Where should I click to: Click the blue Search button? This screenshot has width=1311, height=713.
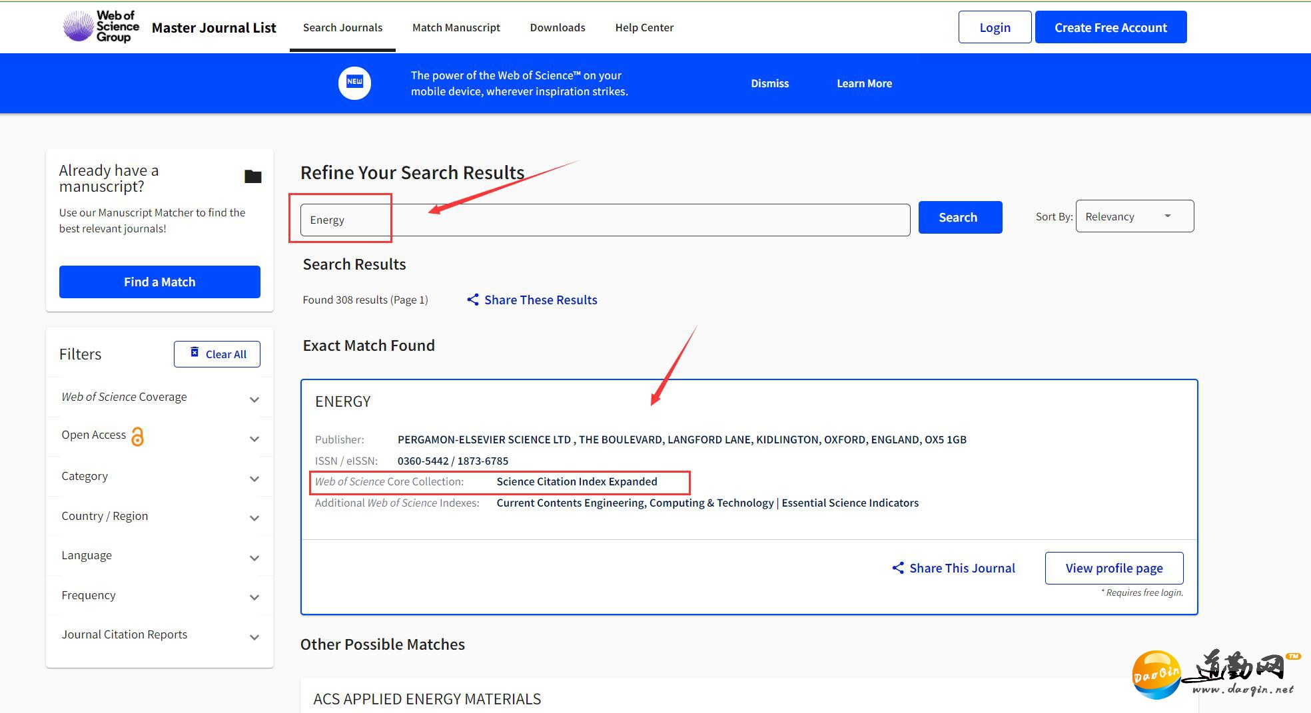(x=960, y=217)
